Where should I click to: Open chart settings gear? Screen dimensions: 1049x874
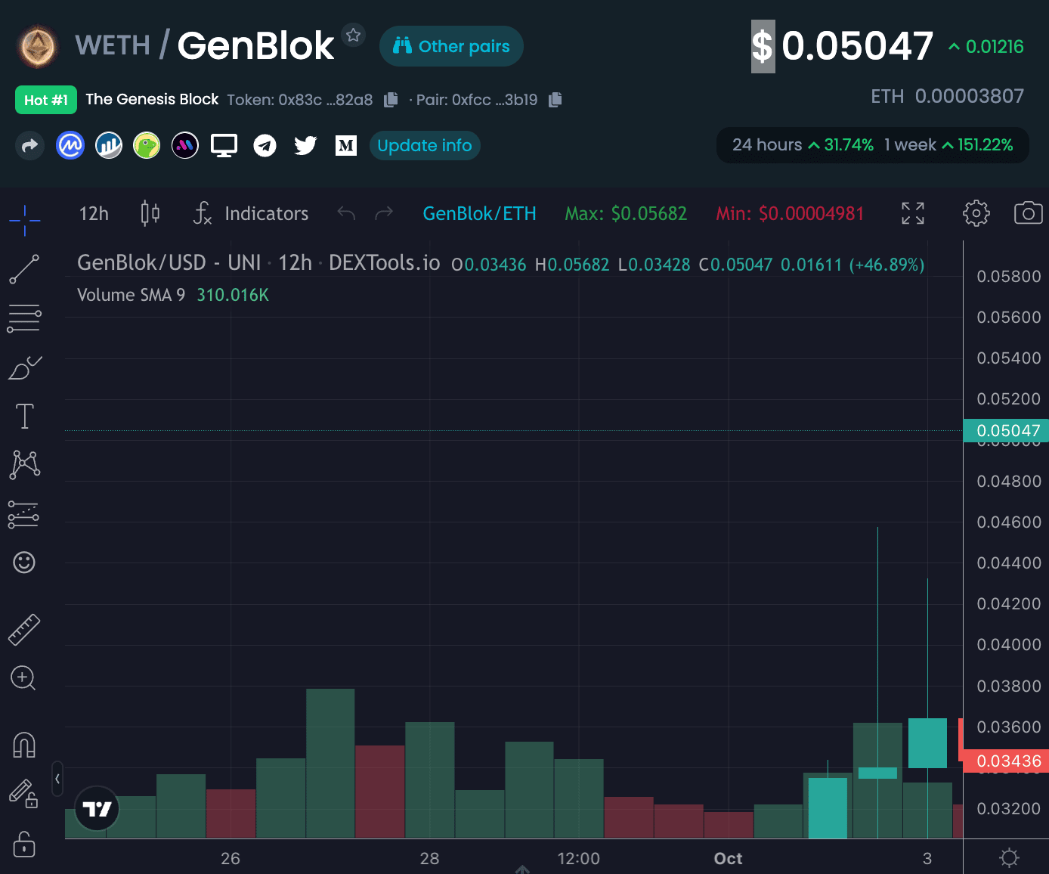click(x=976, y=214)
